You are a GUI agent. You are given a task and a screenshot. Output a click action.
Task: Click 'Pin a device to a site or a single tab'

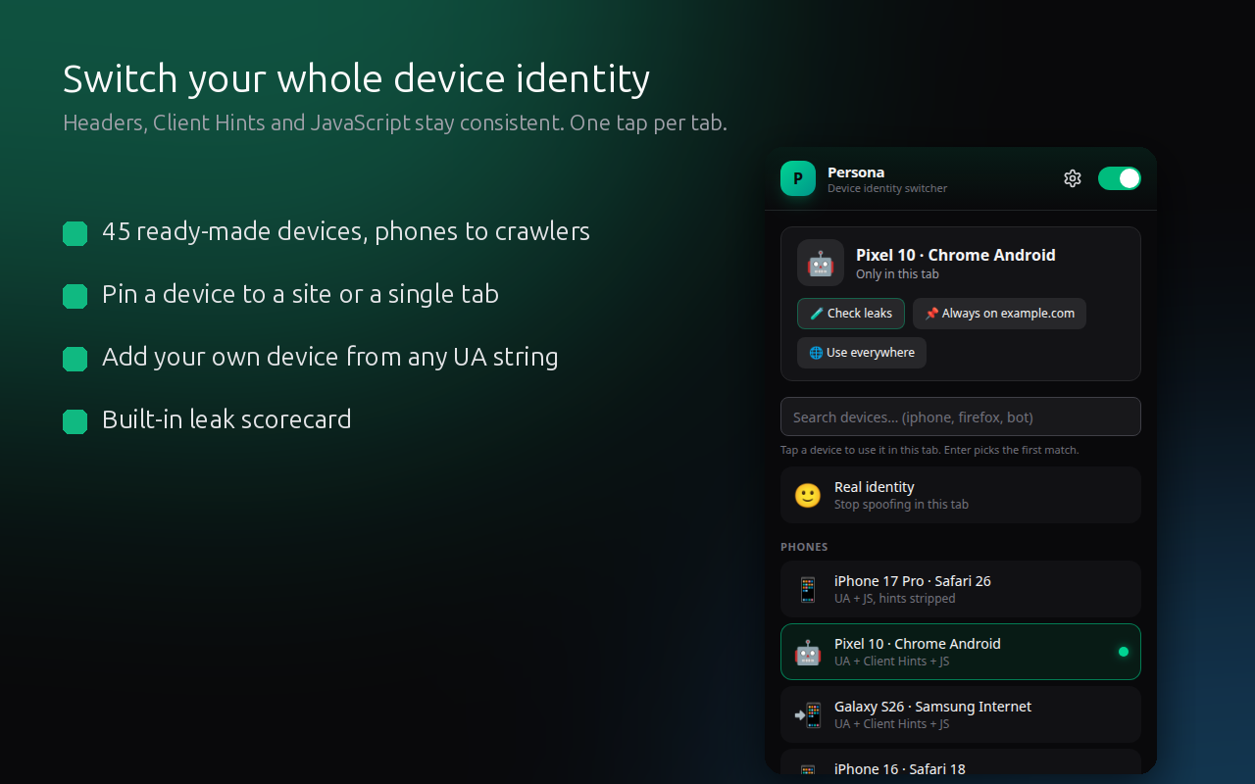(x=300, y=294)
